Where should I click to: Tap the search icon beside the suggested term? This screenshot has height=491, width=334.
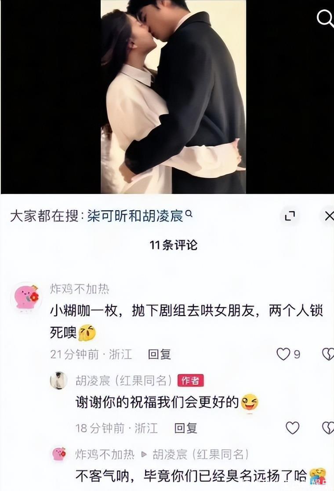pos(189,214)
